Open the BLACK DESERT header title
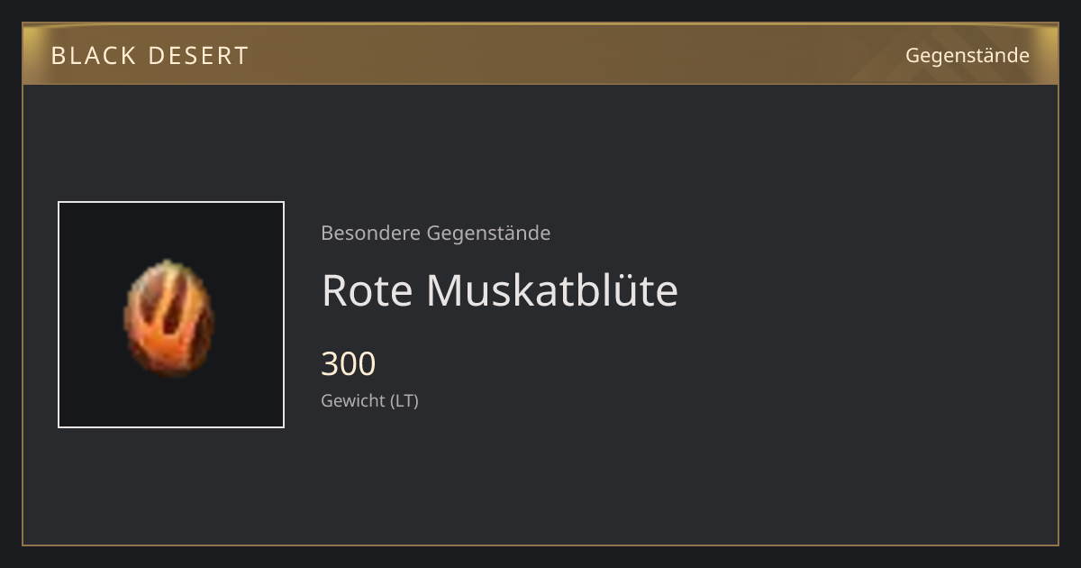1081x568 pixels. (150, 56)
